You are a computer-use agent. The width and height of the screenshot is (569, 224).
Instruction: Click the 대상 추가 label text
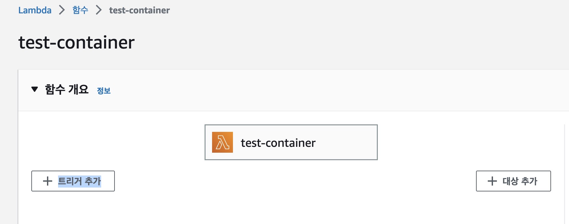tap(520, 181)
